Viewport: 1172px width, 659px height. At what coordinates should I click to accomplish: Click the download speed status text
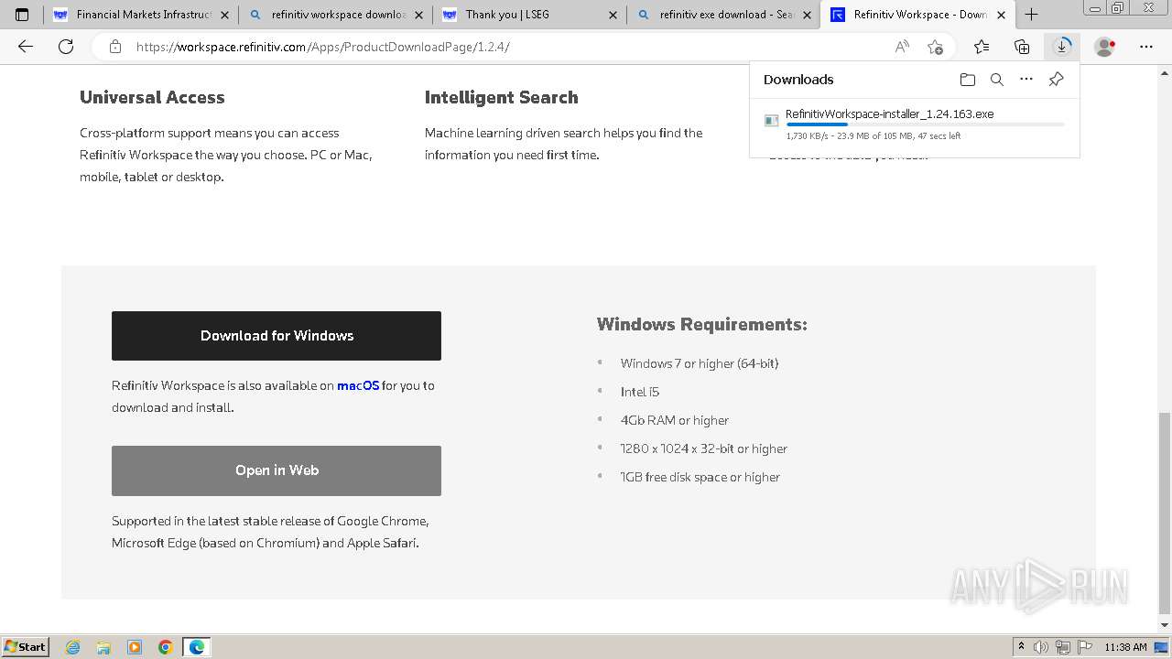[x=874, y=136]
